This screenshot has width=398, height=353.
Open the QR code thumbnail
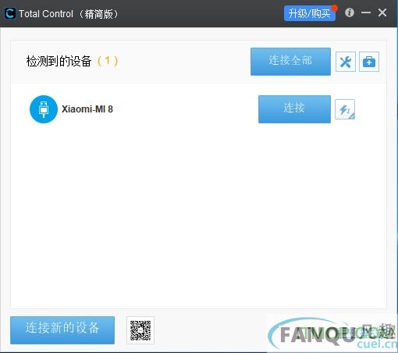click(140, 330)
